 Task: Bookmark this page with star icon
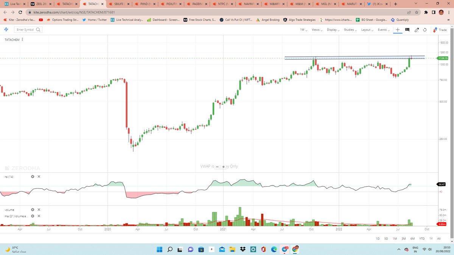[416, 12]
